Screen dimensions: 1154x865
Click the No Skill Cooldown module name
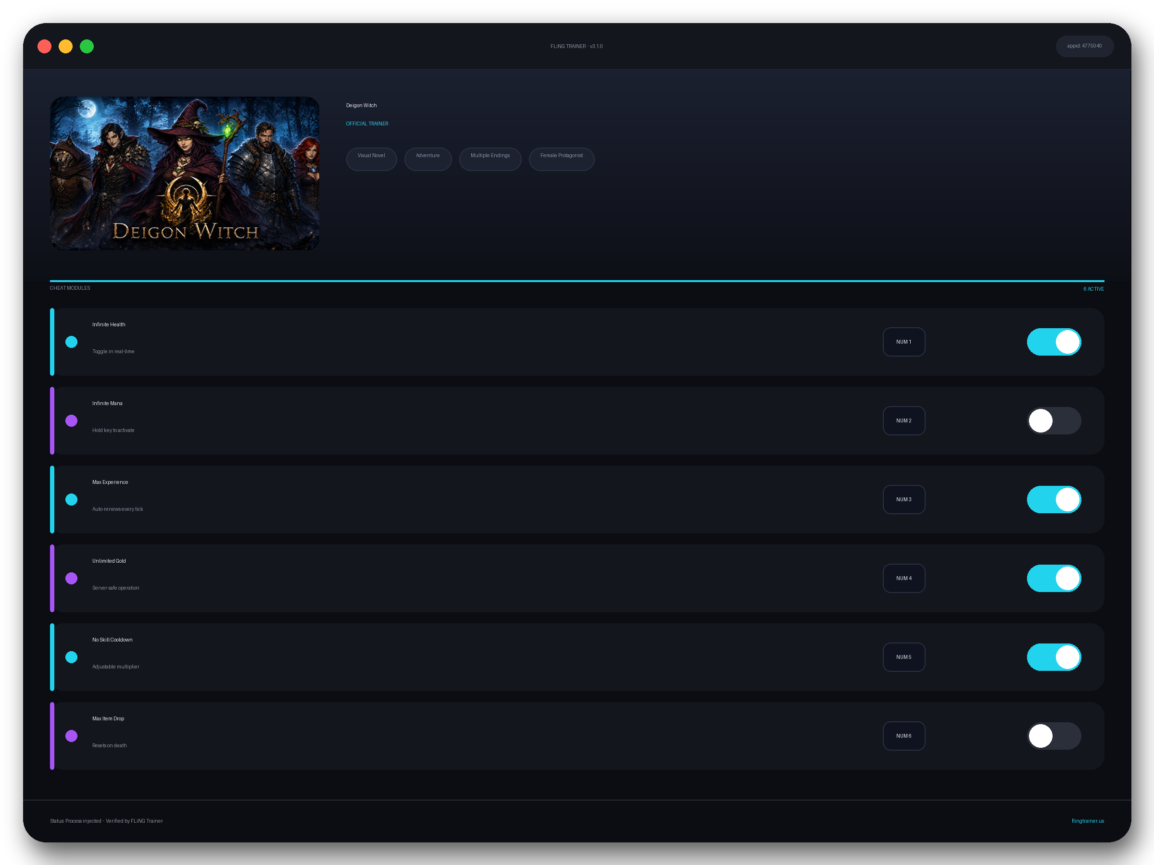112,639
